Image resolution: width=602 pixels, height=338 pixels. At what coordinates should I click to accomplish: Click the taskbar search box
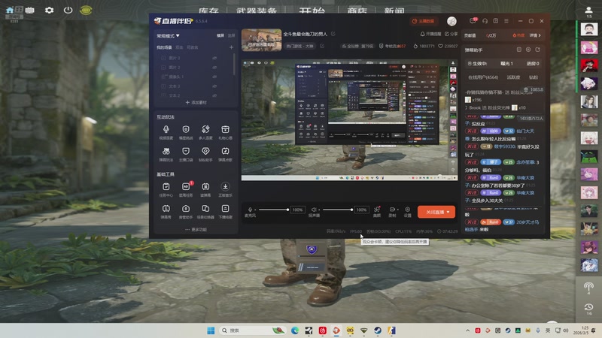tap(254, 330)
